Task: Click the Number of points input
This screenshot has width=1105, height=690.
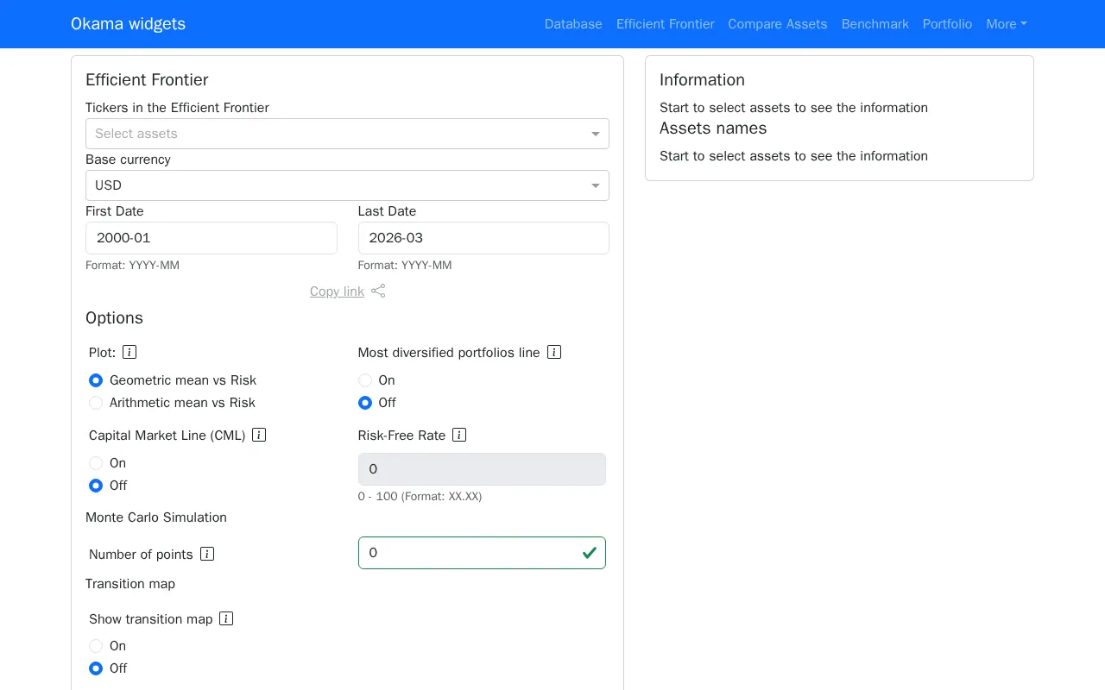Action: coord(482,553)
